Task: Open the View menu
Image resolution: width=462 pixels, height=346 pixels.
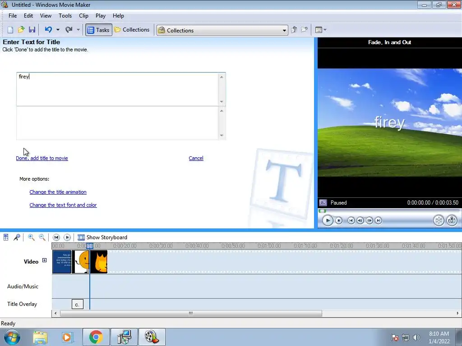Action: pyautogui.click(x=46, y=16)
